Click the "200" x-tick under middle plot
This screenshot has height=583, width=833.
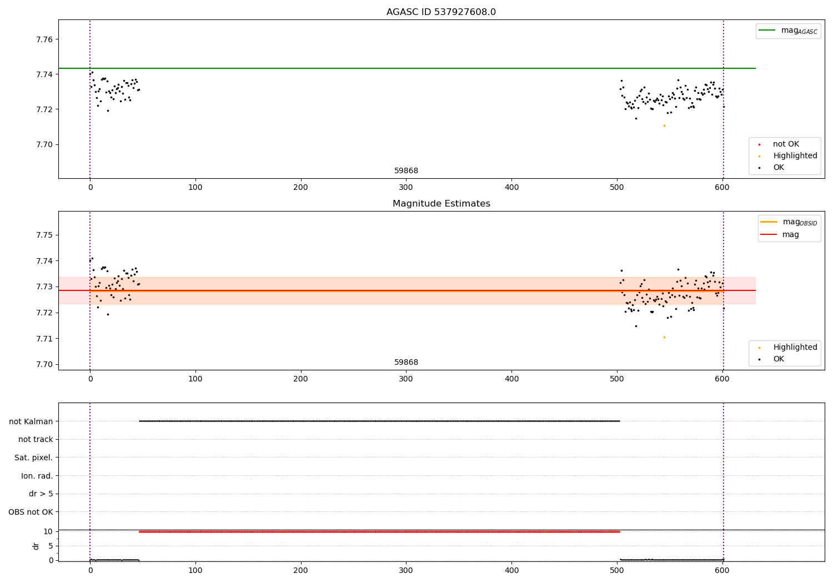click(x=300, y=379)
